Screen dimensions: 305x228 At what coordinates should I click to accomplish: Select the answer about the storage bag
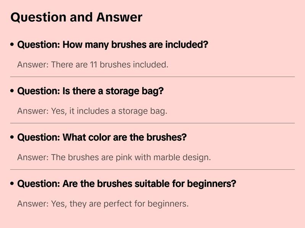tap(92, 111)
